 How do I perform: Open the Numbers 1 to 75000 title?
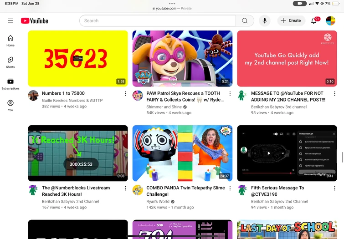[x=63, y=93]
